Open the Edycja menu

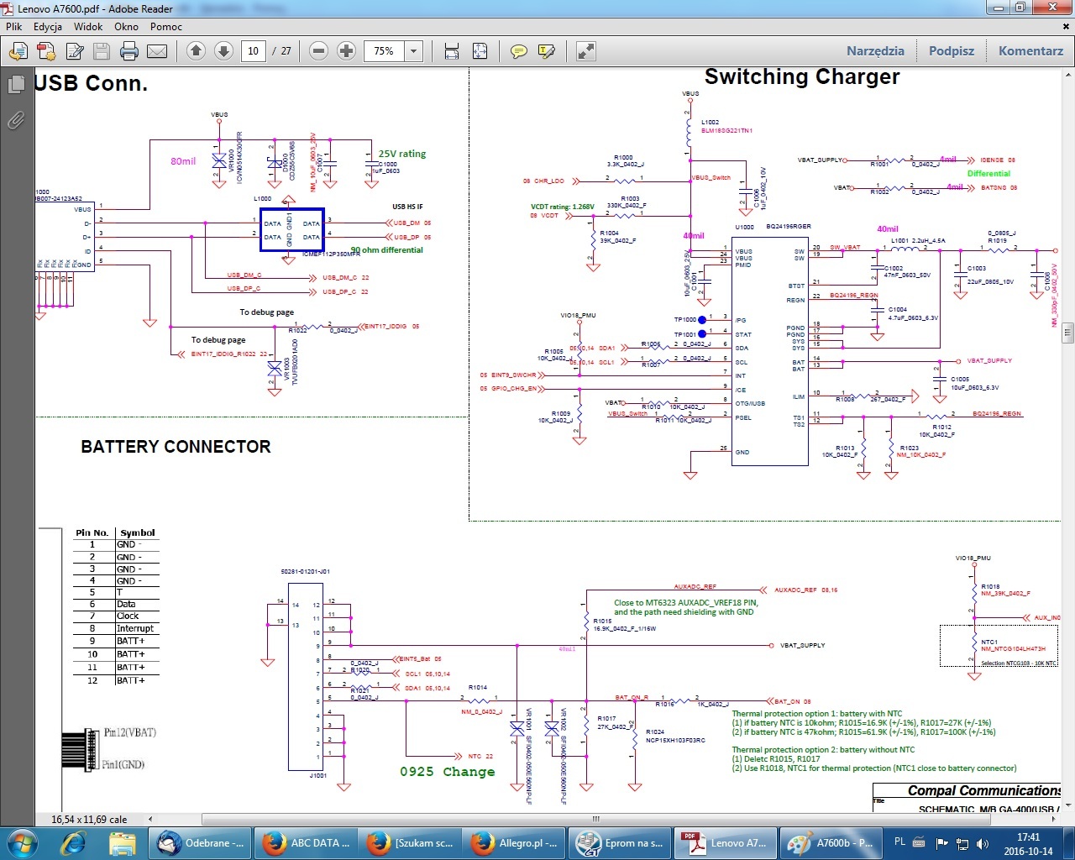pos(48,27)
